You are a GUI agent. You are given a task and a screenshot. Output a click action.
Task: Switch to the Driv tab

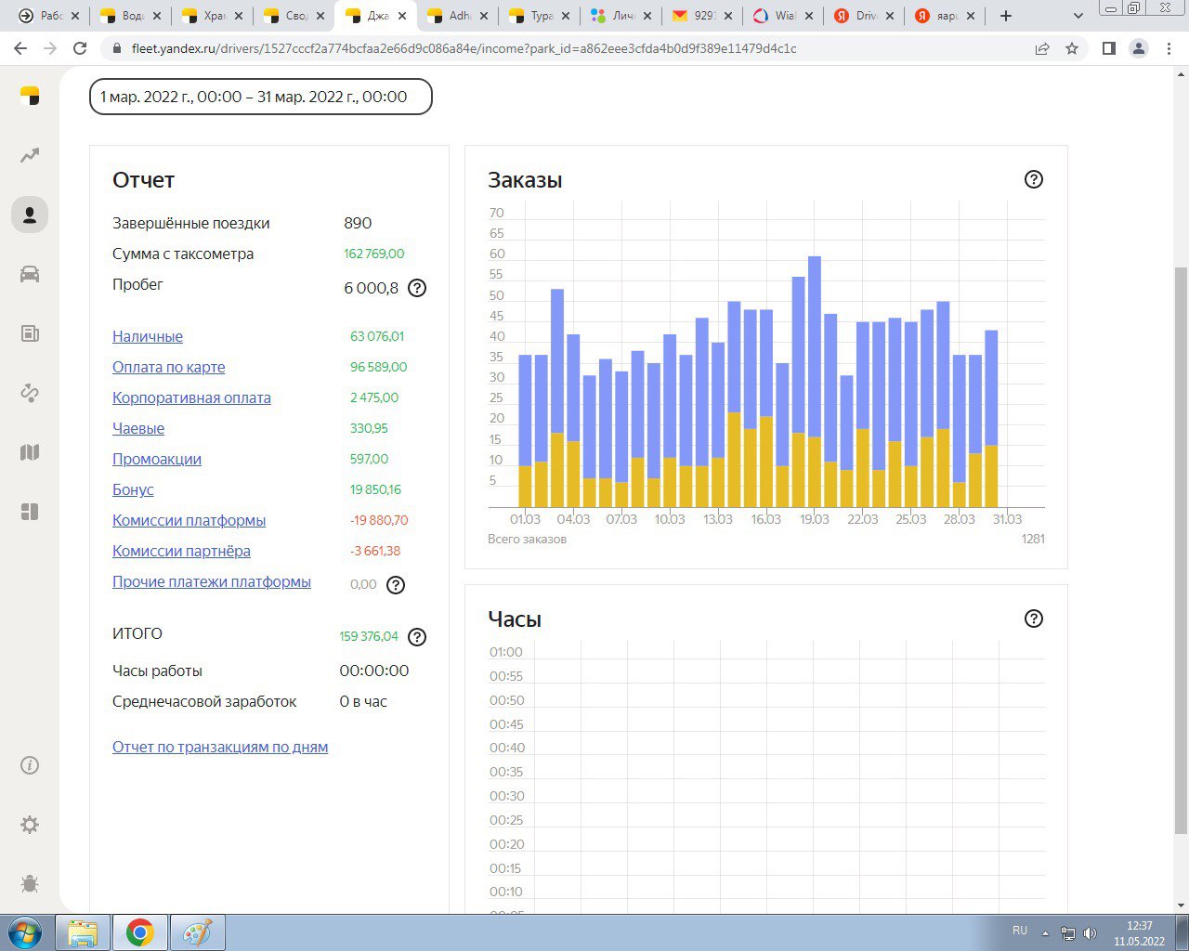865,16
